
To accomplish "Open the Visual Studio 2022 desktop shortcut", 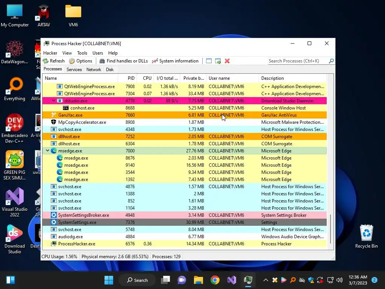I will pos(15,202).
